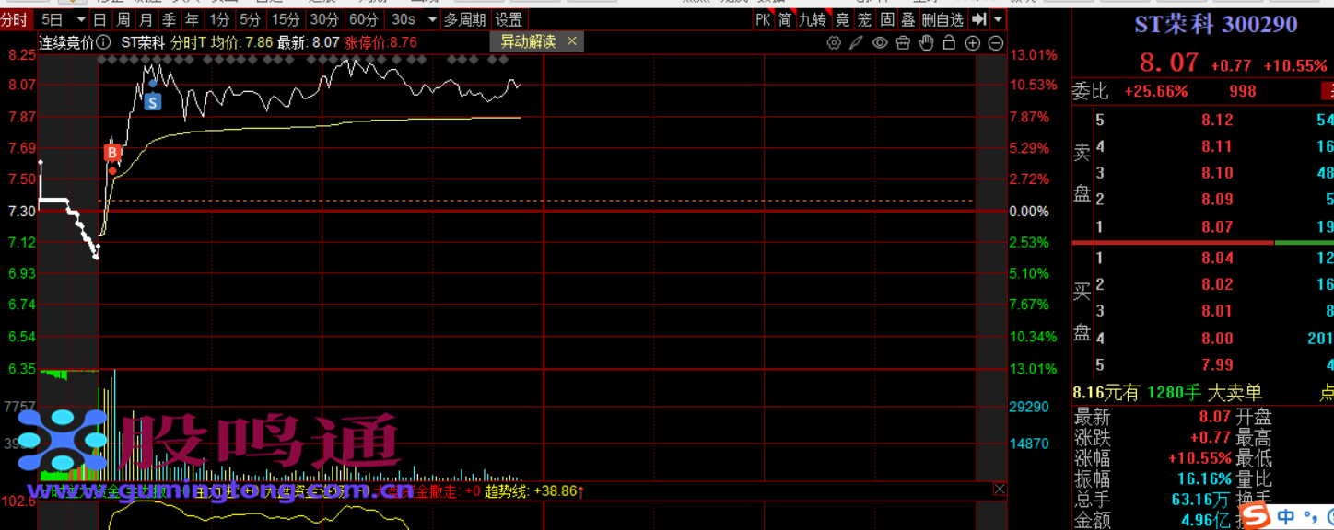Open the 30s interval dropdown

[x=413, y=19]
